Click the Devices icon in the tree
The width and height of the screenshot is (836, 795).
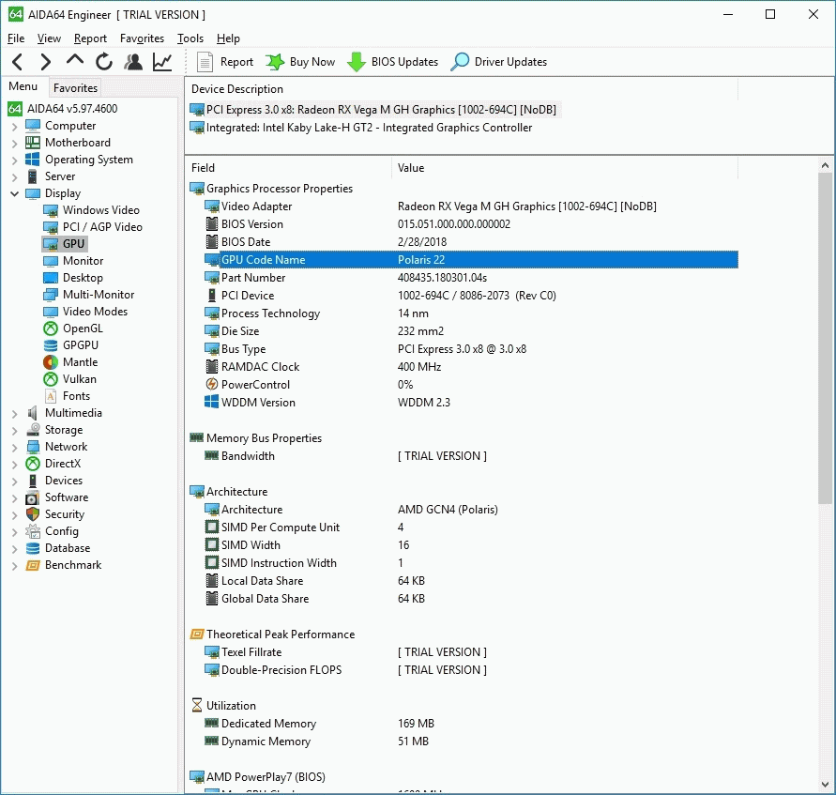coord(33,481)
